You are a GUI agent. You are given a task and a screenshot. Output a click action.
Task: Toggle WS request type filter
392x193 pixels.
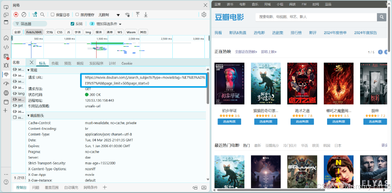click(x=120, y=32)
